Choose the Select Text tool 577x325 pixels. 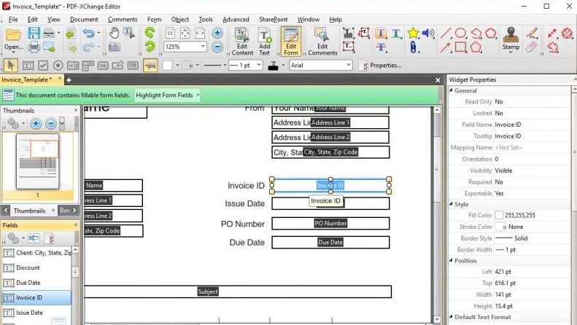[x=129, y=33]
